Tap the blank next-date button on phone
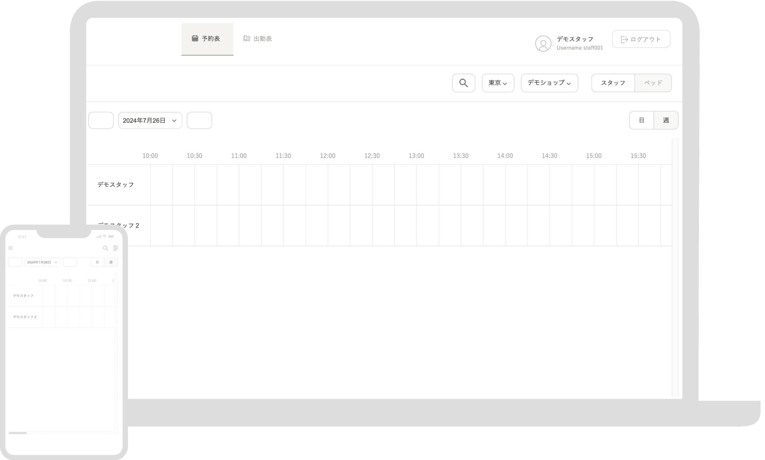The image size is (765, 460). (70, 262)
